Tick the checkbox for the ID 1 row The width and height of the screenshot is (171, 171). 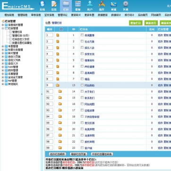pos(82,35)
